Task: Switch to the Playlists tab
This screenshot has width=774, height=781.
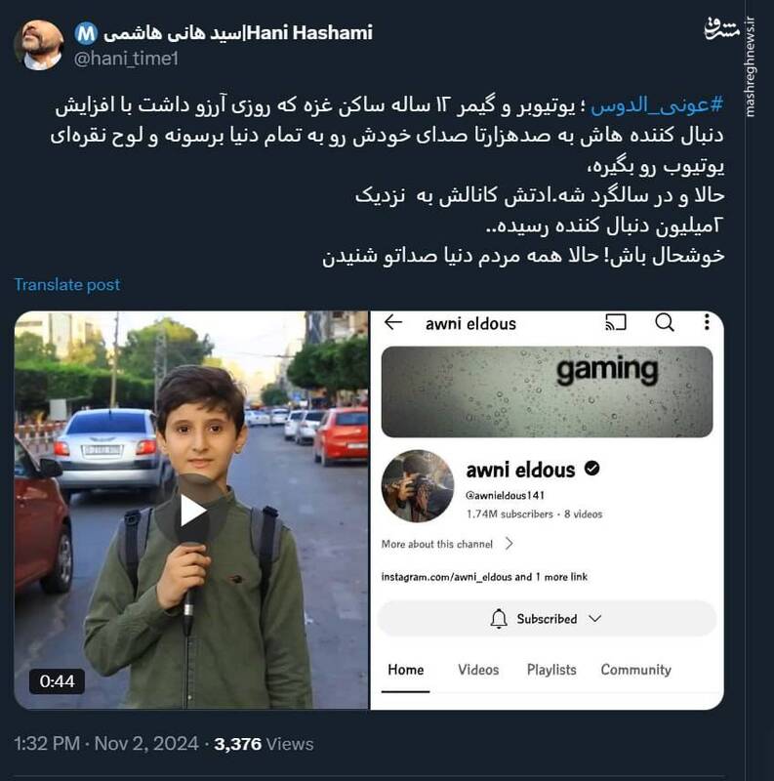Action: pos(551,670)
